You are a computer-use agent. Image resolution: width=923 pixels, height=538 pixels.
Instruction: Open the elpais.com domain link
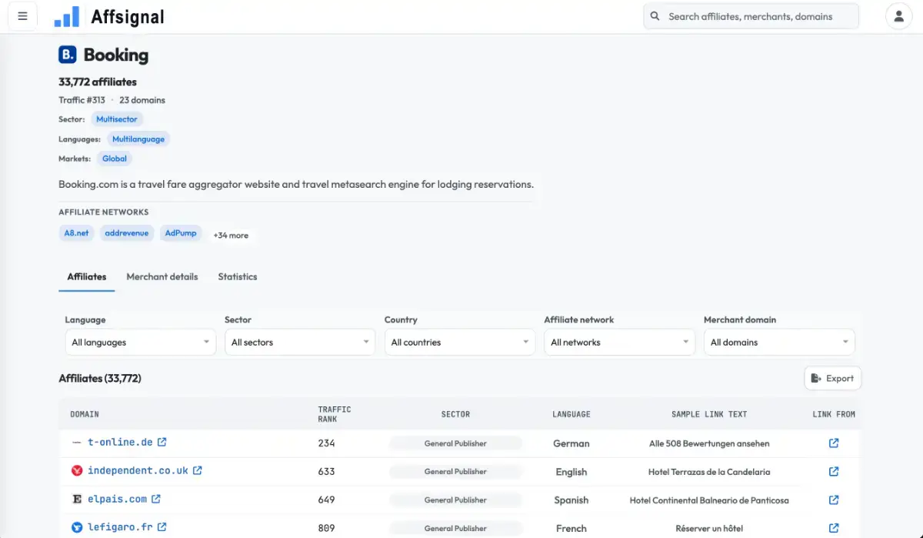pyautogui.click(x=117, y=499)
